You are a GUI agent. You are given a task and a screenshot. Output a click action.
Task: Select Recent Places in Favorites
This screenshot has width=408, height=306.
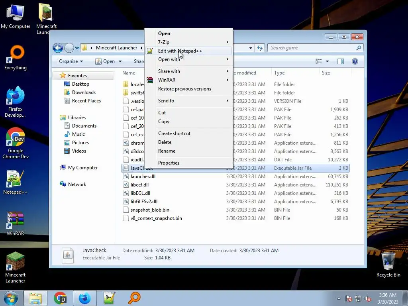tap(86, 101)
